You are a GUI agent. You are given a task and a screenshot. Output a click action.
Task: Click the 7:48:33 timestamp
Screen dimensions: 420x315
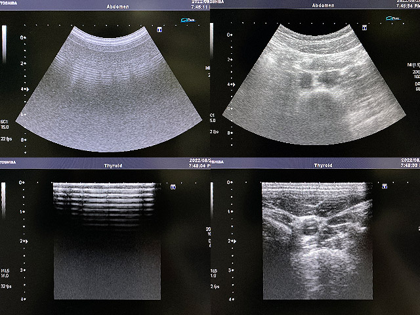(x=410, y=165)
